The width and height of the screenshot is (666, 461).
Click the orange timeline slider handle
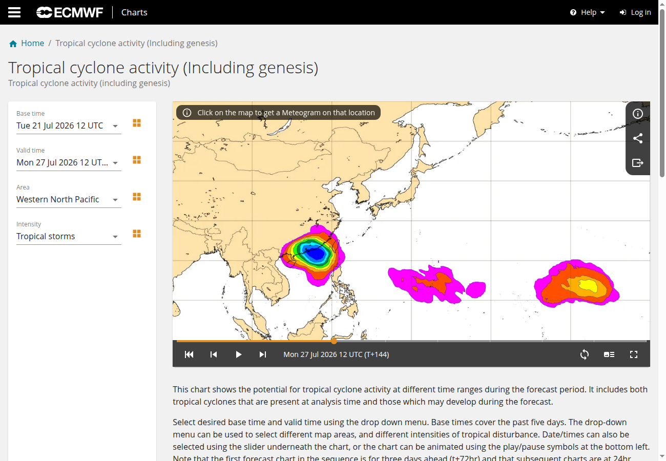point(334,341)
